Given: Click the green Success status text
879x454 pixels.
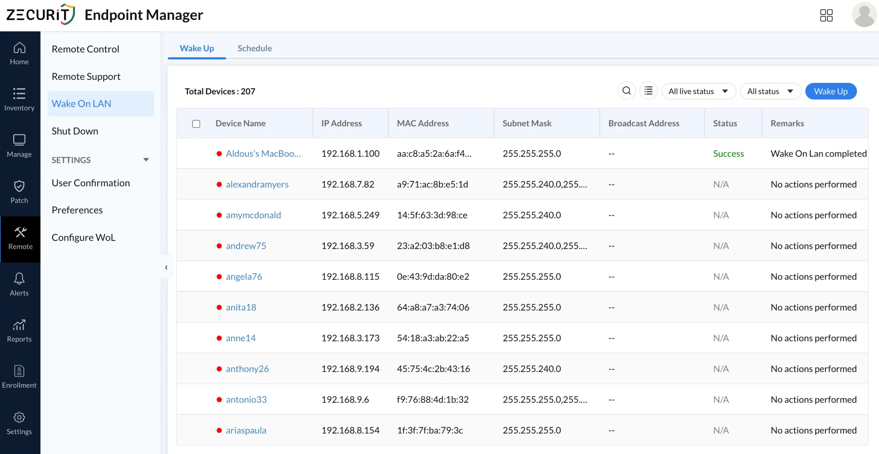Looking at the screenshot, I should [728, 153].
